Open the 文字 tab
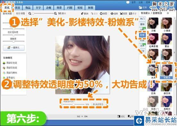 pos(38,8)
